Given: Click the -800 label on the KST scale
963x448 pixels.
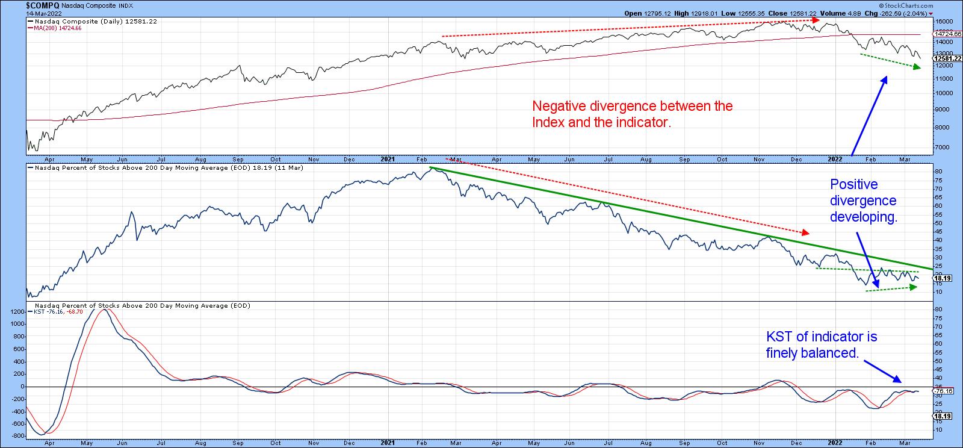Looking at the screenshot, I should click(x=17, y=437).
